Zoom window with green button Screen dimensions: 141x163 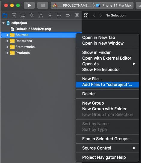pyautogui.click(x=18, y=5)
